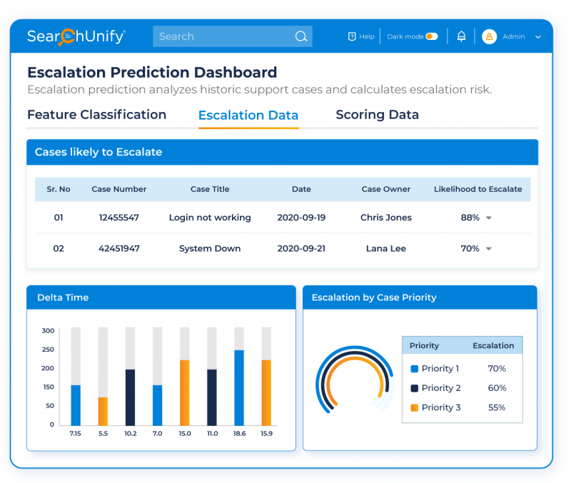571x483 pixels.
Task: Toggle Dark mode switch
Action: [x=432, y=36]
